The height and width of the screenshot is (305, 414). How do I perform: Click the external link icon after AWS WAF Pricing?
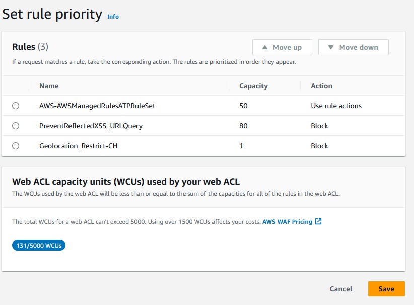tap(318, 221)
